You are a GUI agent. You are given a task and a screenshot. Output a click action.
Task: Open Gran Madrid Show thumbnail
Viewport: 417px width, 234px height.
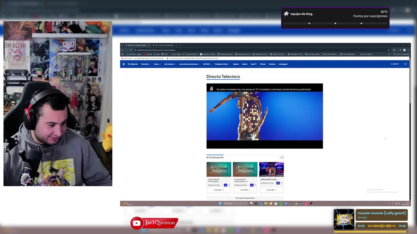point(271,169)
